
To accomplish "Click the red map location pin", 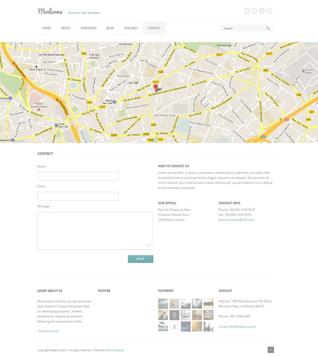I will click(156, 88).
